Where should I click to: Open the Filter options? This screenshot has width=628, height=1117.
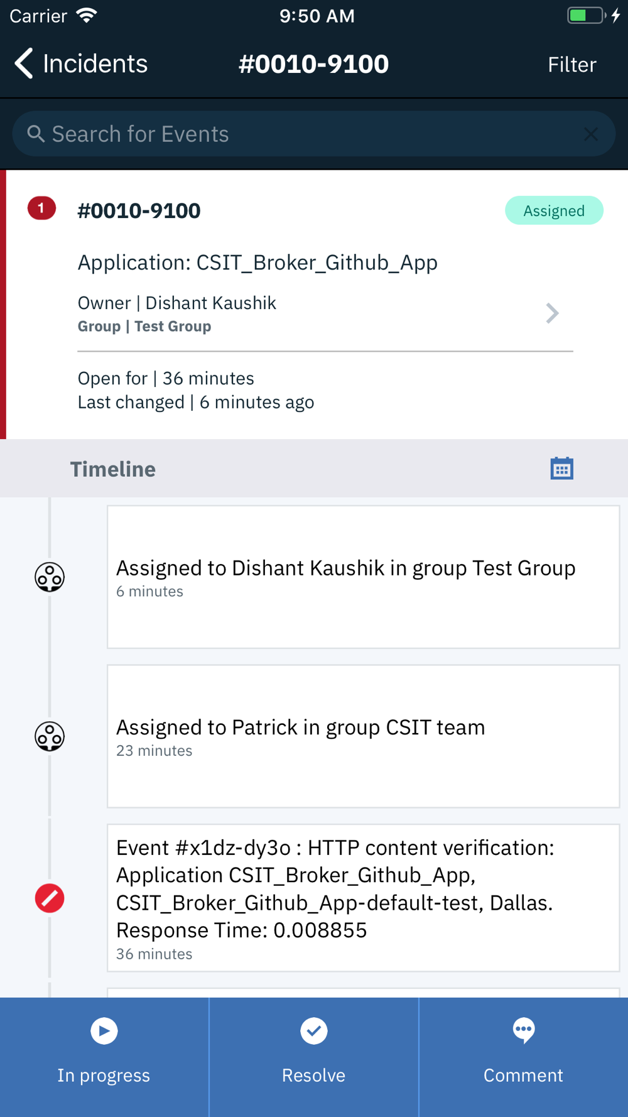[571, 64]
